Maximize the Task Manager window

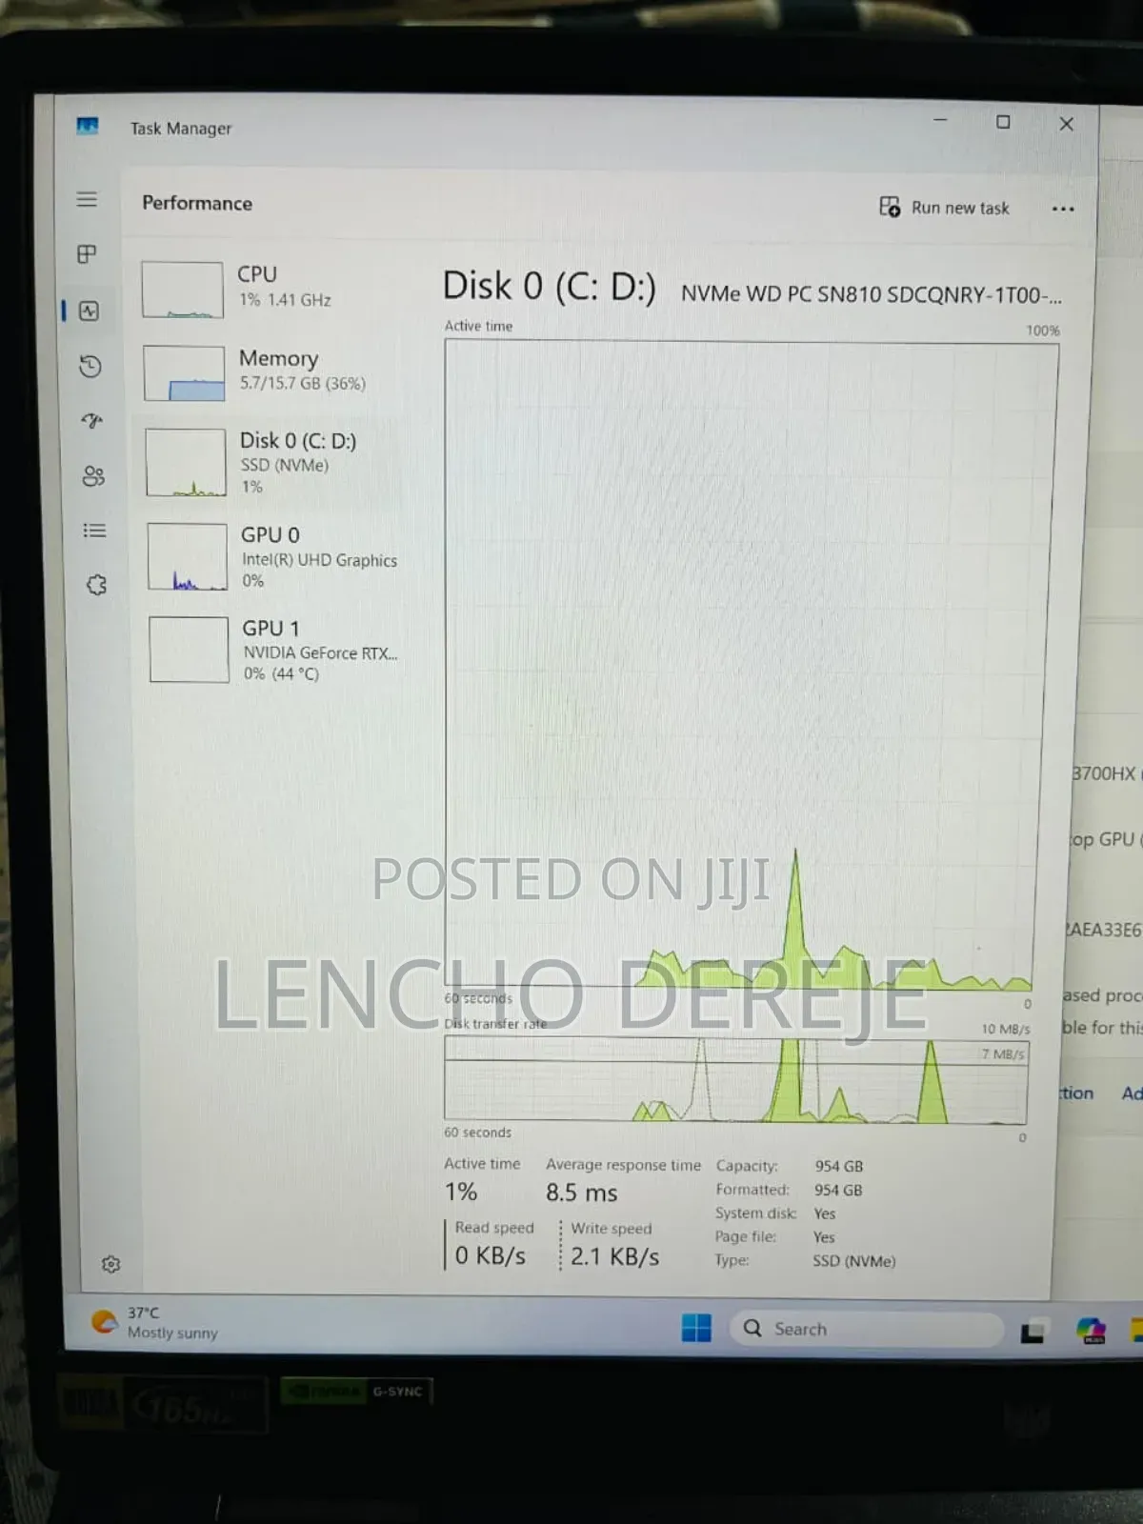(x=1003, y=122)
